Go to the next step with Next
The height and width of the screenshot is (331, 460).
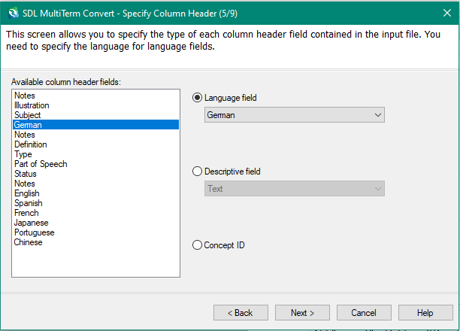coord(302,312)
